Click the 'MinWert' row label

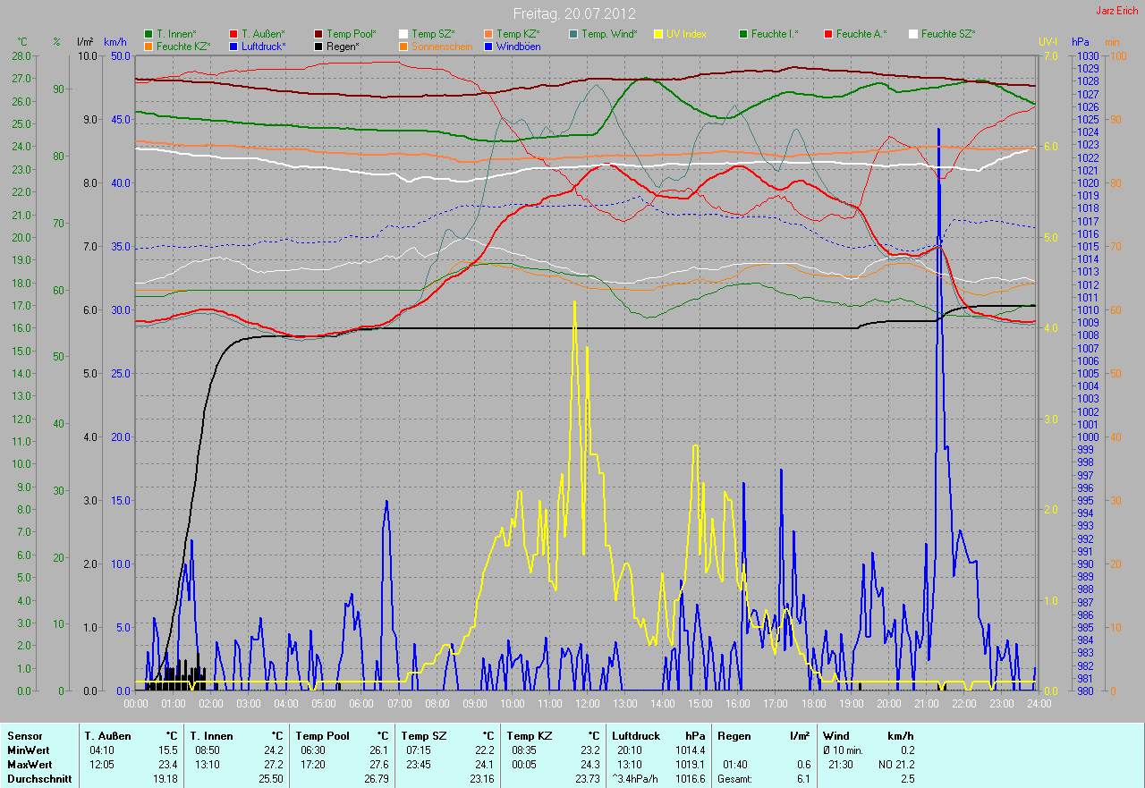pyautogui.click(x=29, y=750)
